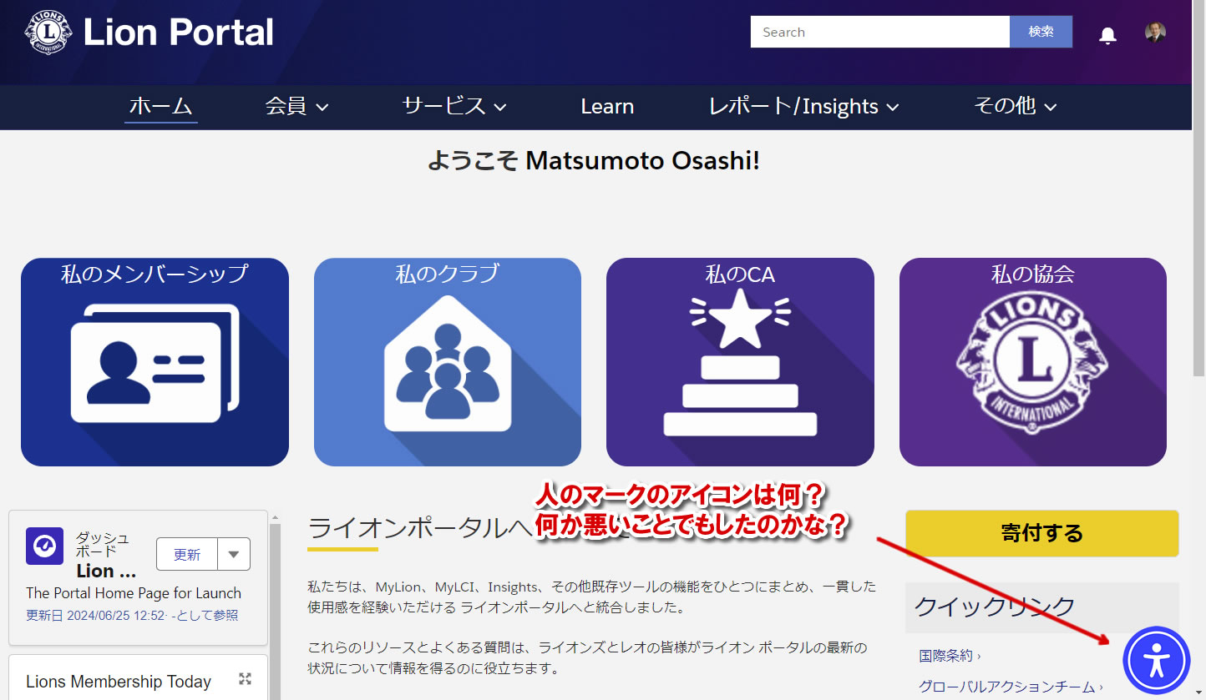
Task: Expand the レポート/Insights menu
Action: point(803,107)
